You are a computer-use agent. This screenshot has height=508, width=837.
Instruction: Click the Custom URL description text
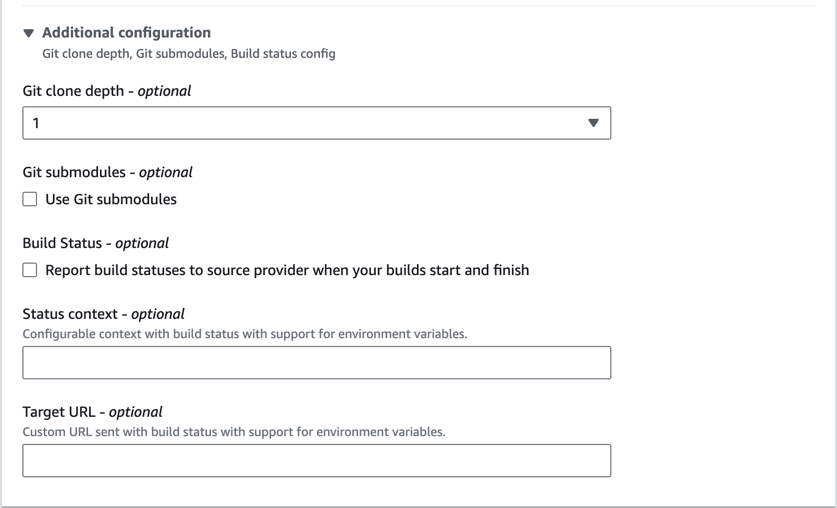pyautogui.click(x=233, y=432)
